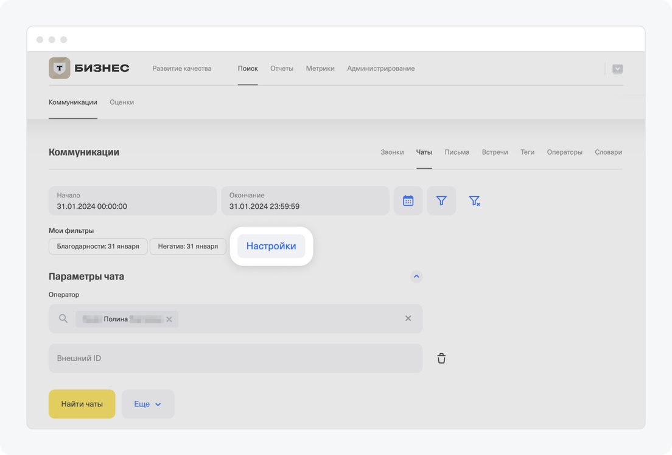Remove the Полина operator chip

(169, 319)
